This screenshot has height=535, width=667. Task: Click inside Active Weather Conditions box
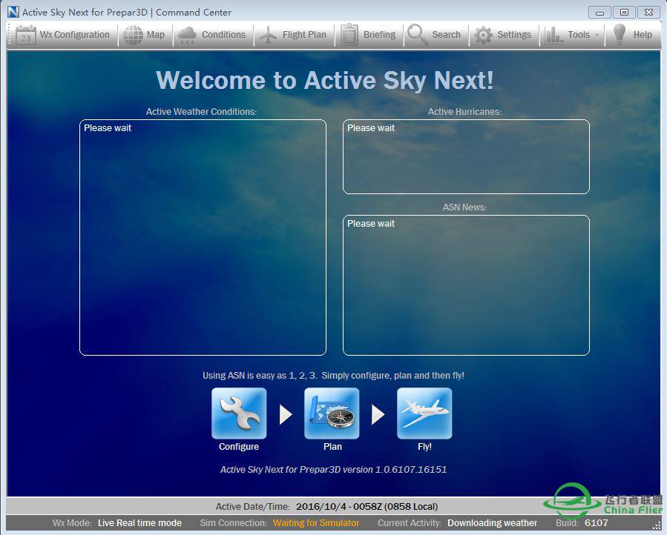pos(203,237)
